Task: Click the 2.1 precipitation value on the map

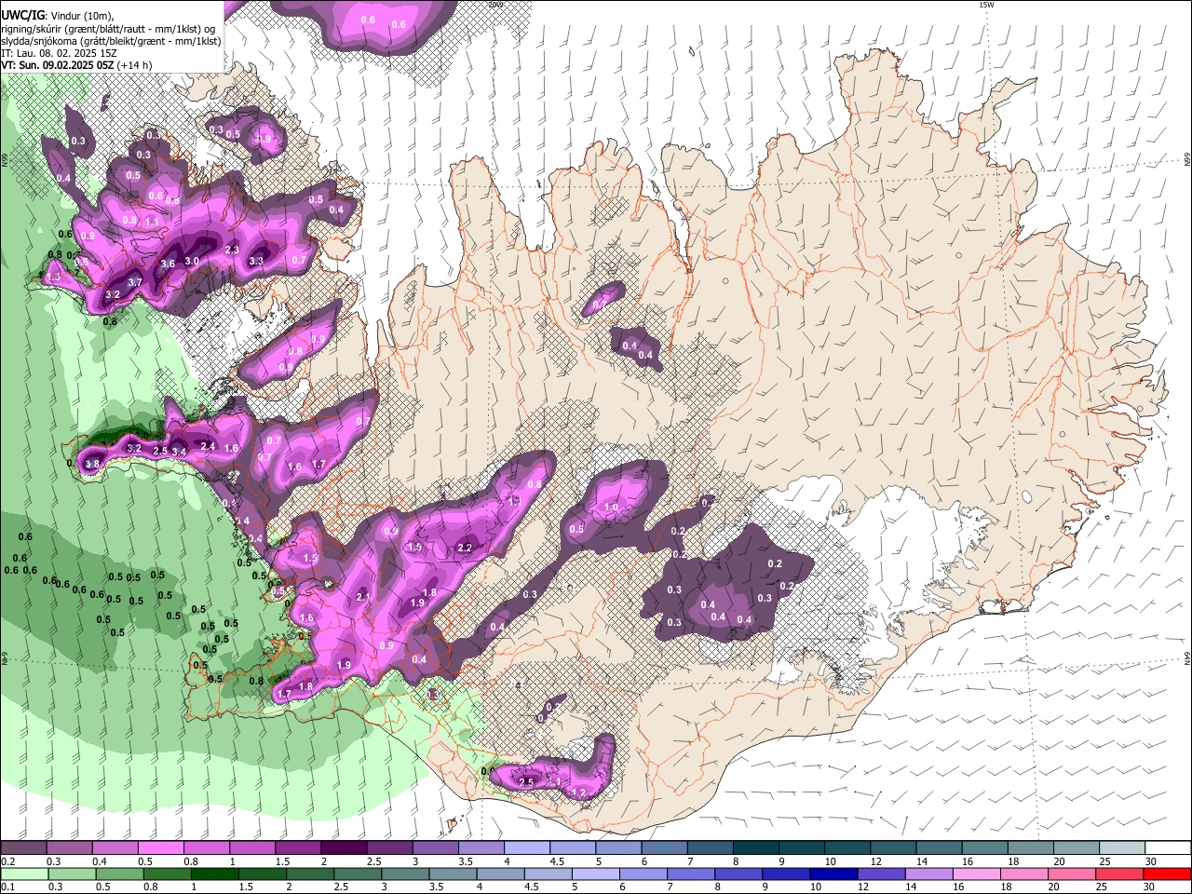Action: (363, 597)
